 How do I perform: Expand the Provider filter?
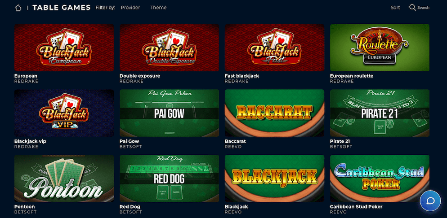pyautogui.click(x=130, y=8)
